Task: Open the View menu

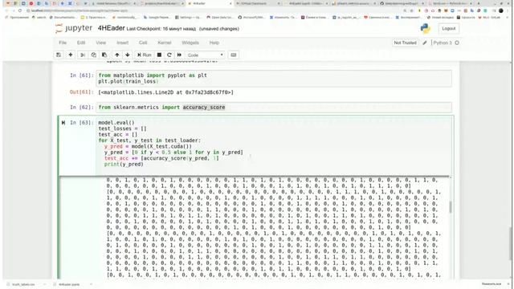Action: point(100,43)
